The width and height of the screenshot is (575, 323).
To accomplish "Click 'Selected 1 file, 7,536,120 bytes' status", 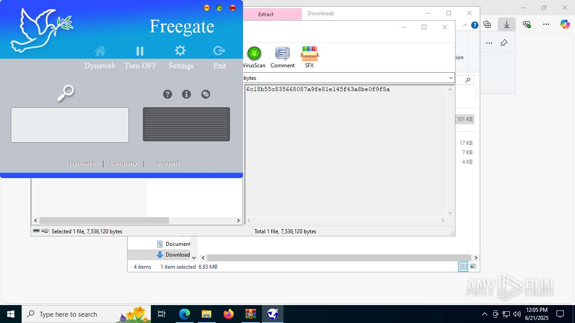I will coord(87,231).
